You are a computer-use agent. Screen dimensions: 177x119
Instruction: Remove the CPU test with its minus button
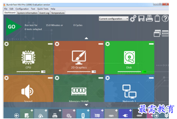click(50, 44)
